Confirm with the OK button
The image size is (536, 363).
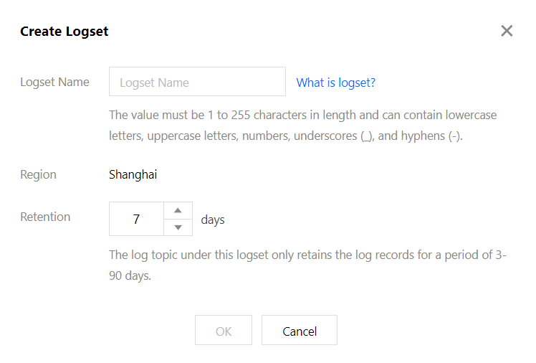point(224,330)
